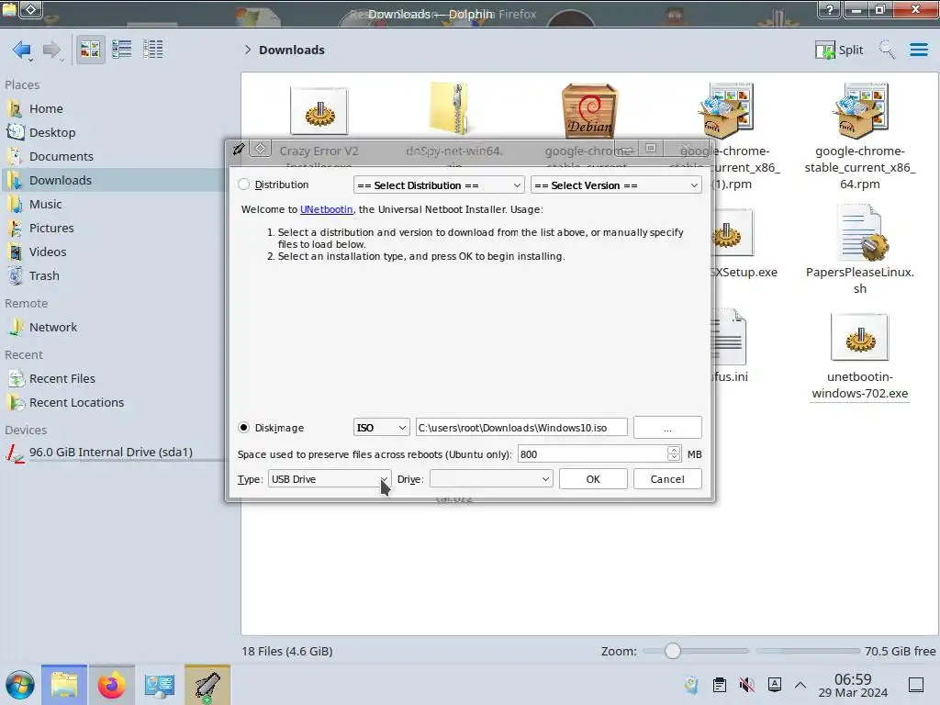Screen dimensions: 940x705
Task: Select google-chrome-stable_current_x86_64.rpm file icon
Action: [x=859, y=111]
